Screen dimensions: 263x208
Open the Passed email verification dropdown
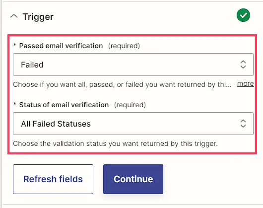(x=133, y=65)
